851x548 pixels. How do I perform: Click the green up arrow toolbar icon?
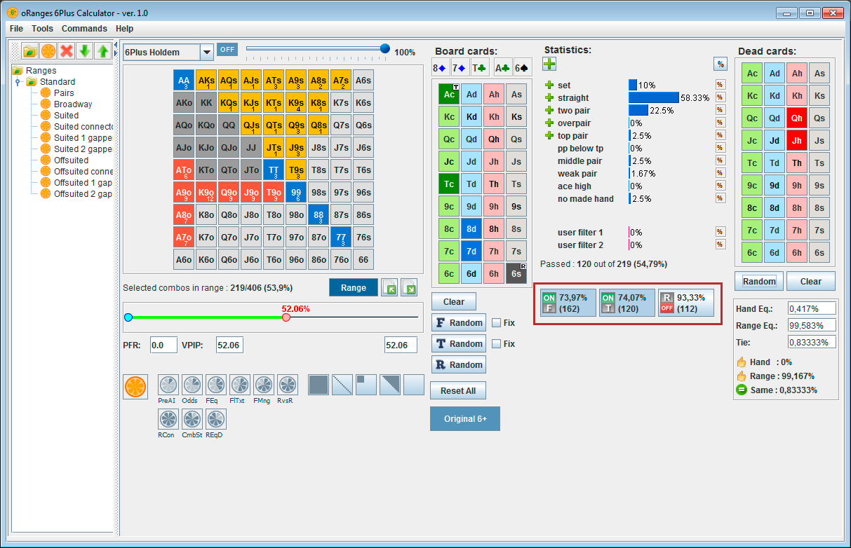pos(102,50)
